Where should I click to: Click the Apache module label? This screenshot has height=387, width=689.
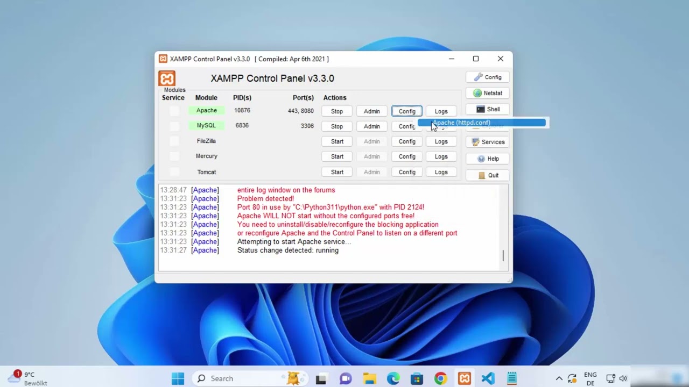[206, 110]
